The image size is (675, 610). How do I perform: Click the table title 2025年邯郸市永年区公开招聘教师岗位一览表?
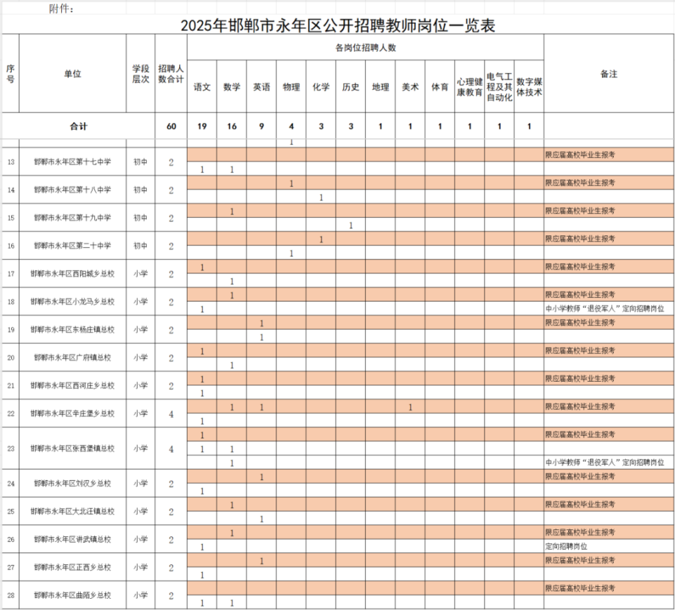337,25
